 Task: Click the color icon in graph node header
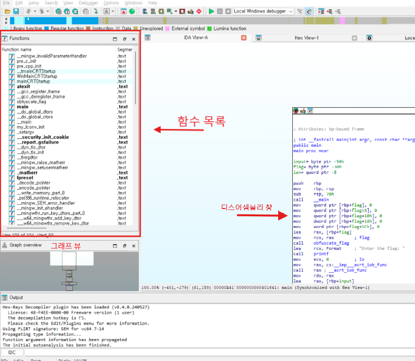point(296,111)
